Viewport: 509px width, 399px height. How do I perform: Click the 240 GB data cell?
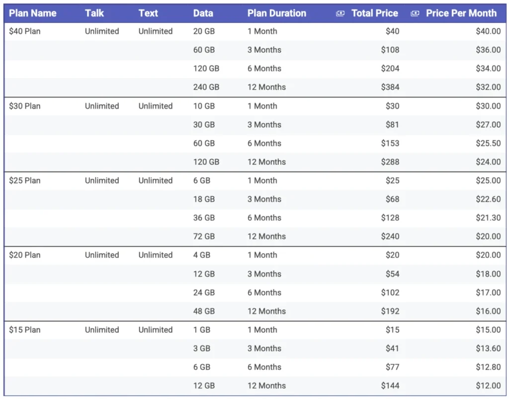206,87
